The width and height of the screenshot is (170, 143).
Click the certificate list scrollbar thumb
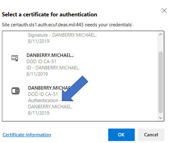pyautogui.click(x=161, y=82)
